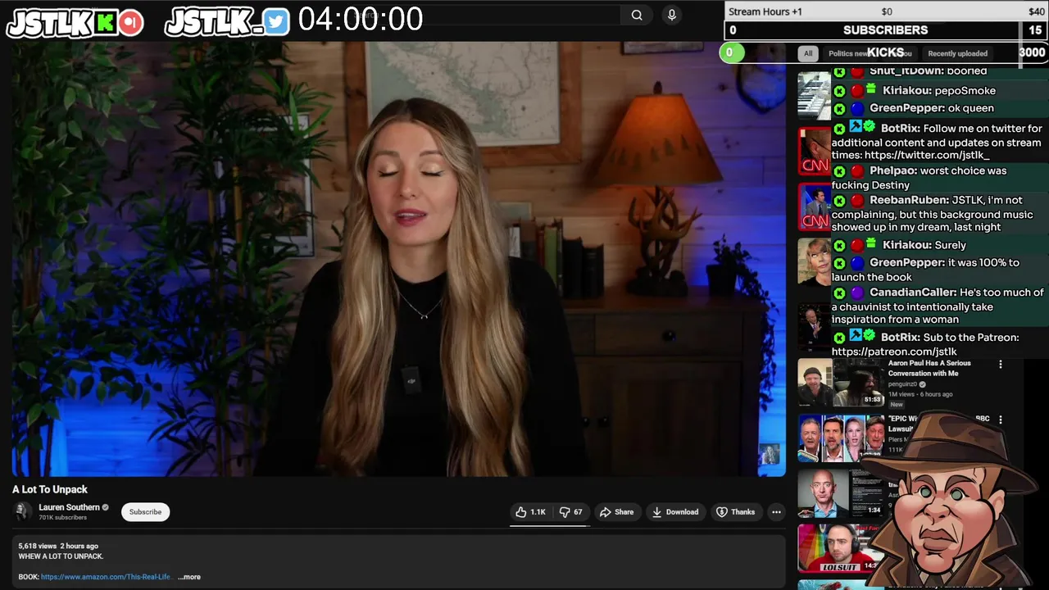Click GreenPepper's launch the book message
The width and height of the screenshot is (1049, 590).
[925, 270]
